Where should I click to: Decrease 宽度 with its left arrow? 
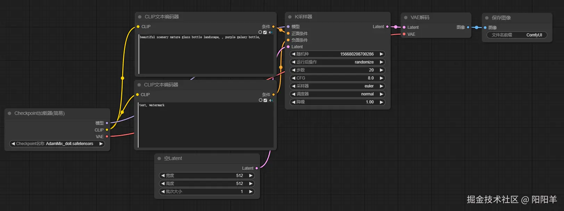pos(163,176)
